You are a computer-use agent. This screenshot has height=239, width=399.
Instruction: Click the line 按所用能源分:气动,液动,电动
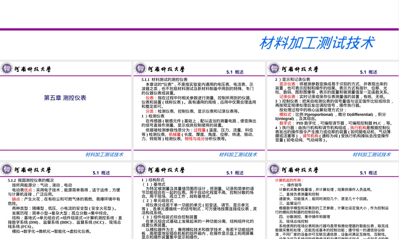[x=42, y=185]
